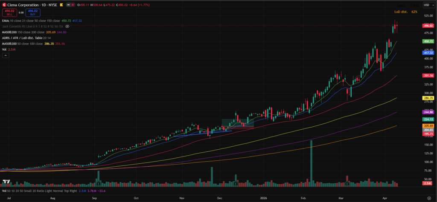The image size is (437, 202).
Task: Open the USD currency dropdown
Action: (427, 5)
